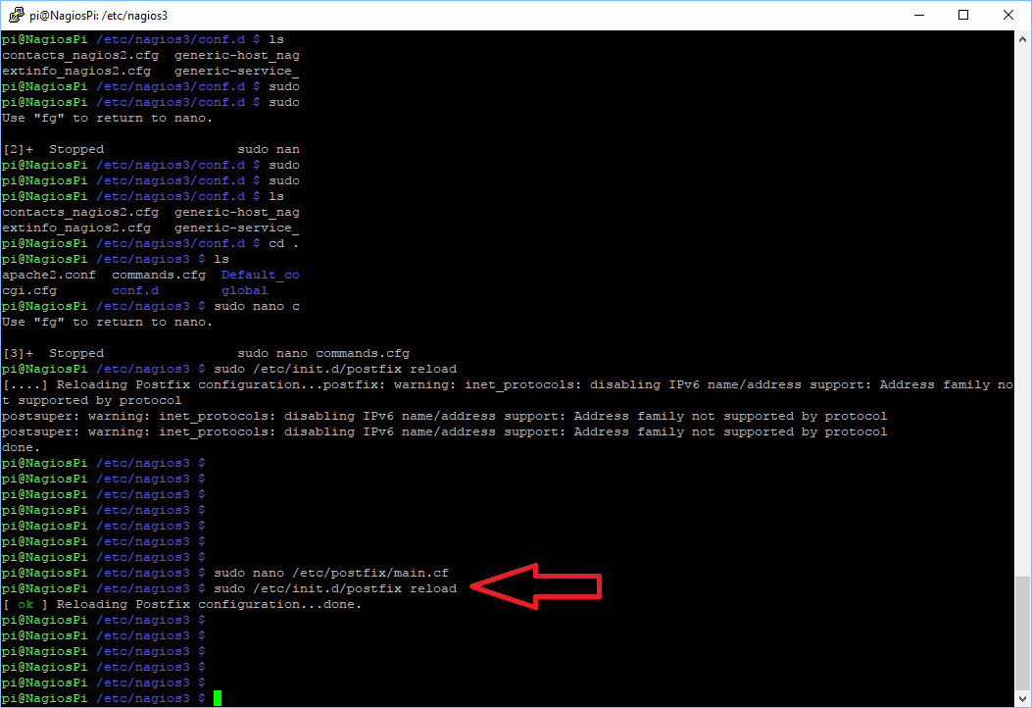Click the blue 'conf.d' directory name
The width and height of the screenshot is (1032, 708).
(135, 290)
